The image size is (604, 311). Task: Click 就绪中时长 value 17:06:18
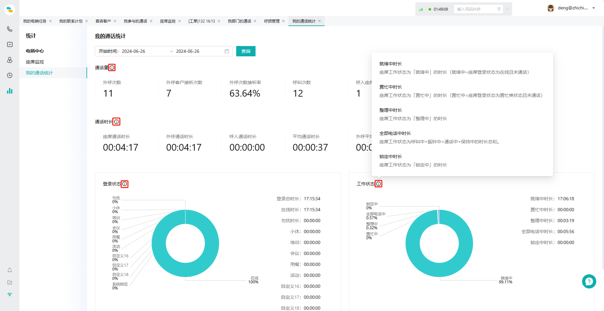pyautogui.click(x=566, y=199)
